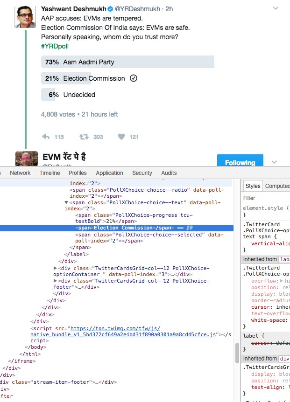Open the Computed pane tab
Screen dimensions: 290x402
tap(277, 186)
